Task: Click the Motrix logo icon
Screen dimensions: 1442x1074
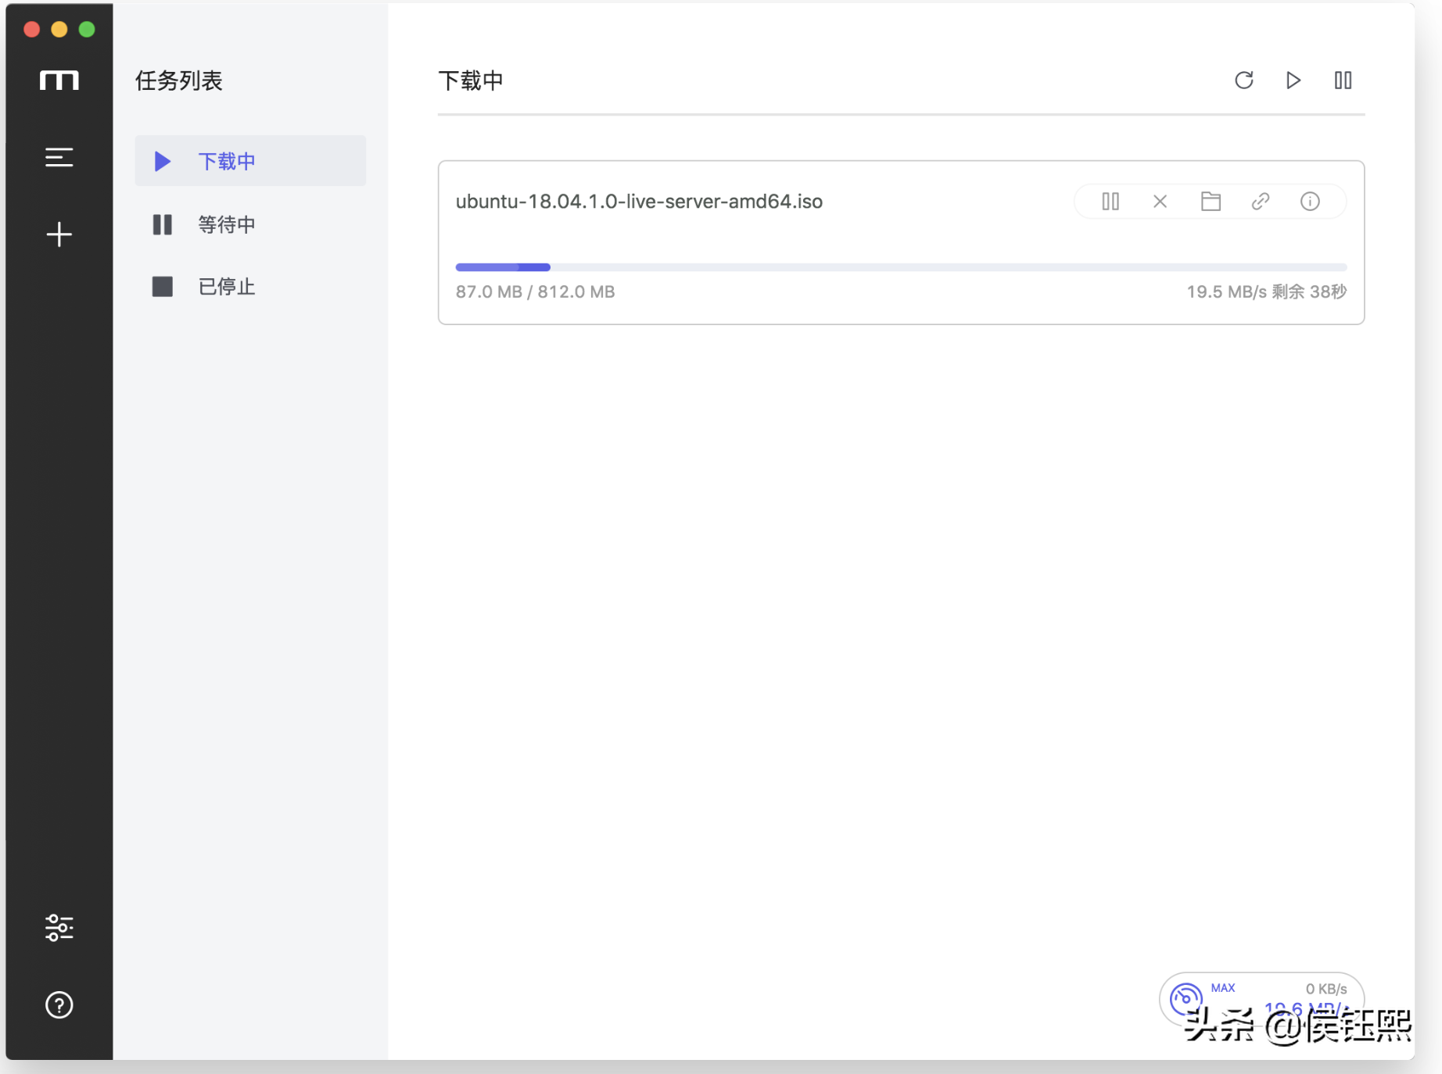Action: tap(59, 81)
